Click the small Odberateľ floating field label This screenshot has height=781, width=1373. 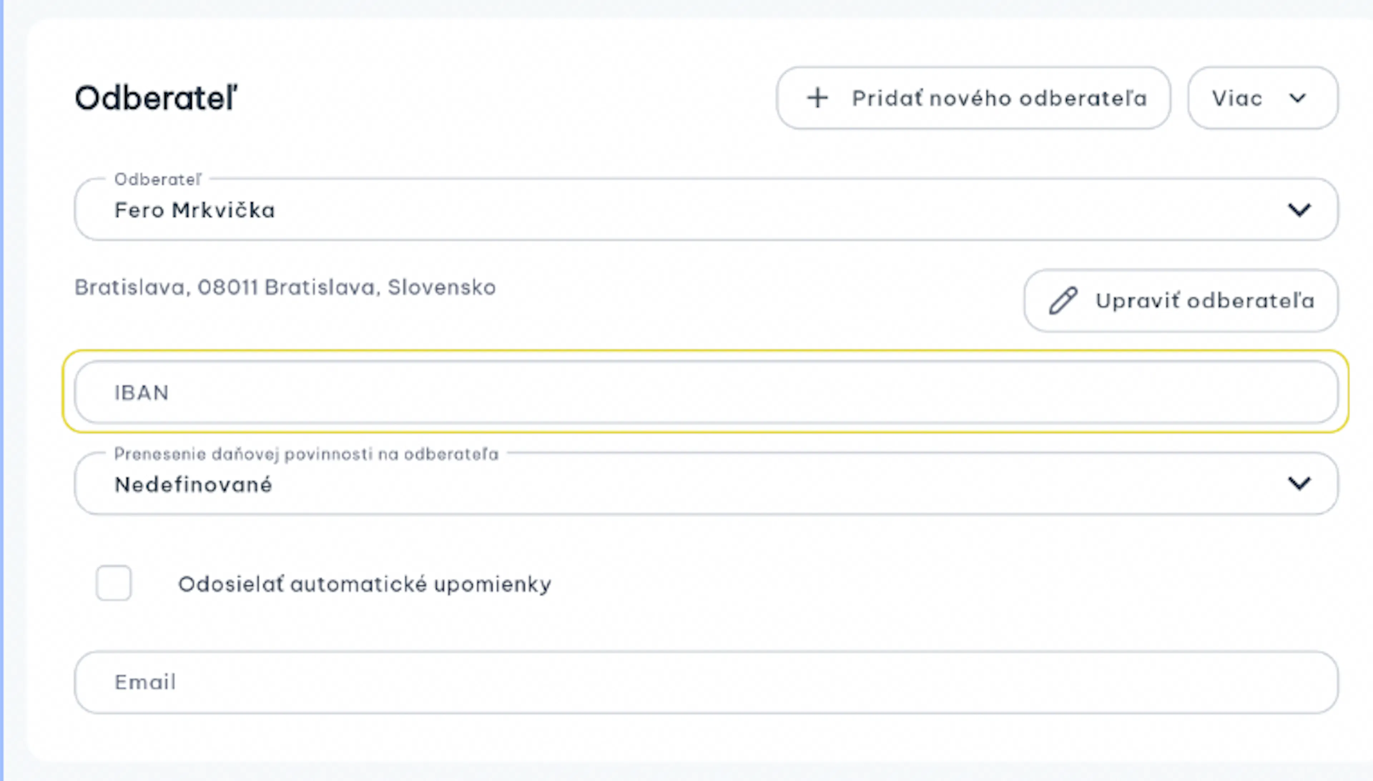coord(158,180)
